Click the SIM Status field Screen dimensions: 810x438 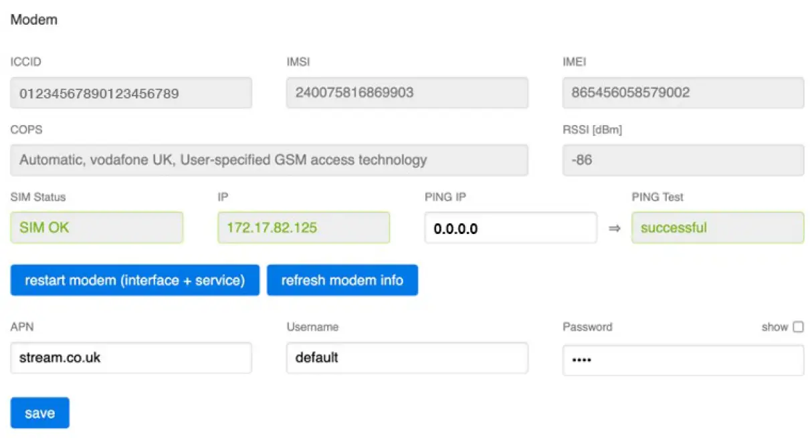96,228
